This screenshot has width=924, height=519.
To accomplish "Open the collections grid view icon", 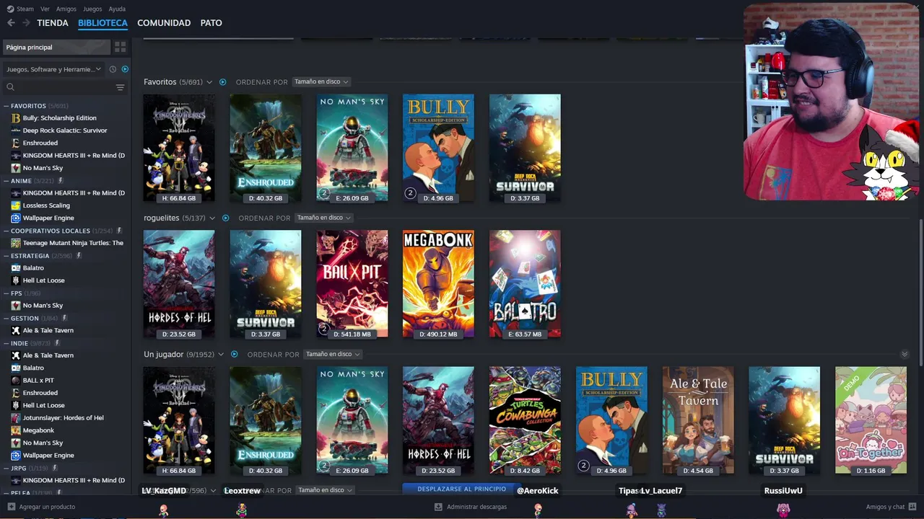I will (x=120, y=47).
